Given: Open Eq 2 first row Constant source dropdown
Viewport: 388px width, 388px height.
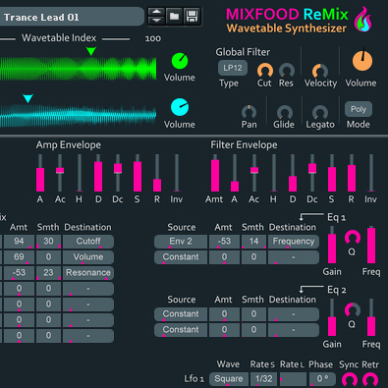Looking at the screenshot, I should pos(181,314).
